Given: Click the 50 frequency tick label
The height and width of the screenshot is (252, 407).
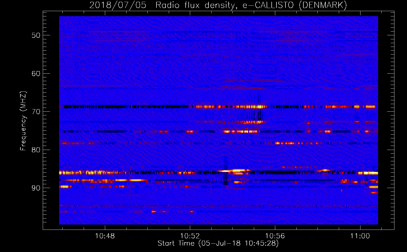Looking at the screenshot, I should [x=36, y=35].
